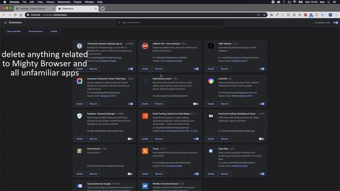Image resolution: width=340 pixels, height=191 pixels.
Task: Remove the betterGames Search extension
Action: tap(159, 104)
